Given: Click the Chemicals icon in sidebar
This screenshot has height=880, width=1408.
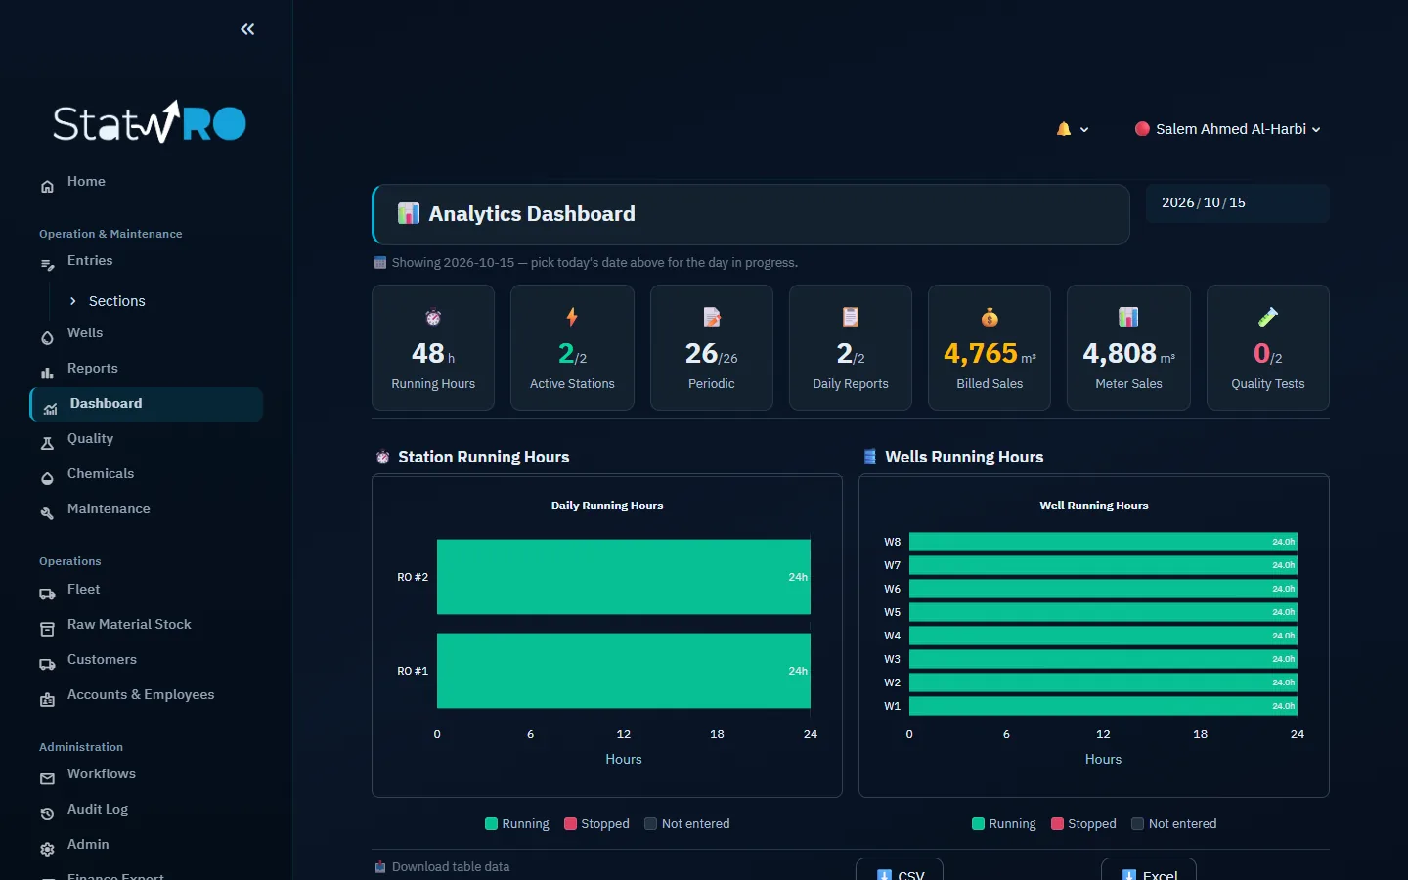Looking at the screenshot, I should tap(47, 478).
